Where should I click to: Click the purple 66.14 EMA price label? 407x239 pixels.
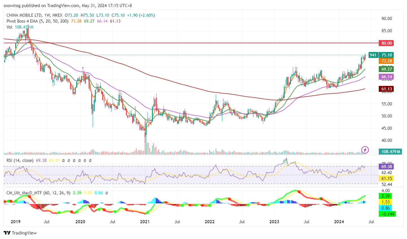tap(387, 77)
